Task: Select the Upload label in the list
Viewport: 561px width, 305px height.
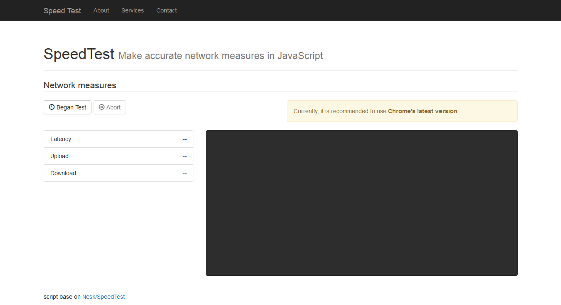Action: (61, 156)
